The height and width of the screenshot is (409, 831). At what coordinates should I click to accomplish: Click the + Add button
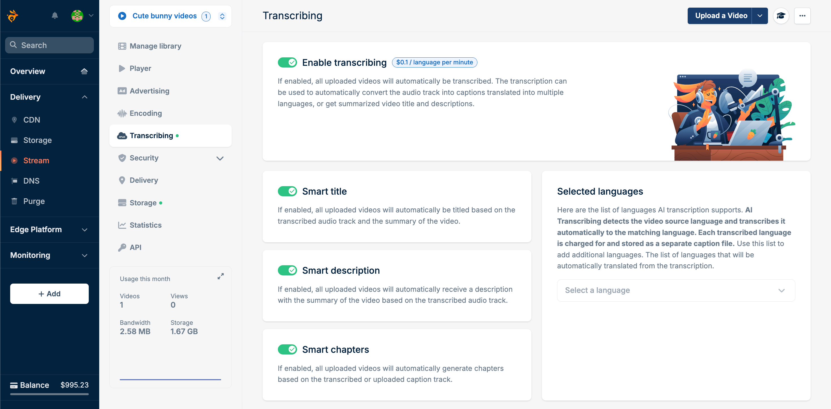[x=49, y=294]
